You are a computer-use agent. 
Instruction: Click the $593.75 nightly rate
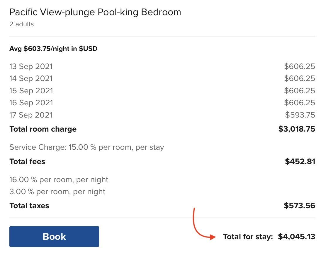(300, 115)
